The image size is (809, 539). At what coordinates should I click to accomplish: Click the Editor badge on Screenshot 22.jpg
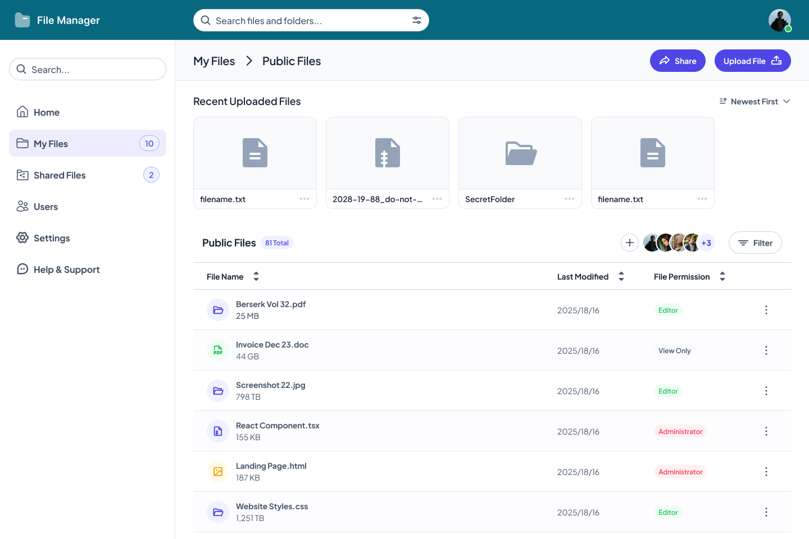[x=667, y=391]
